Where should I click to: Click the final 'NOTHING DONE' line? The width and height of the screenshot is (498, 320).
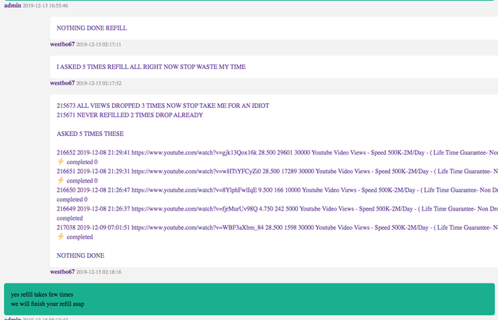[x=80, y=256]
